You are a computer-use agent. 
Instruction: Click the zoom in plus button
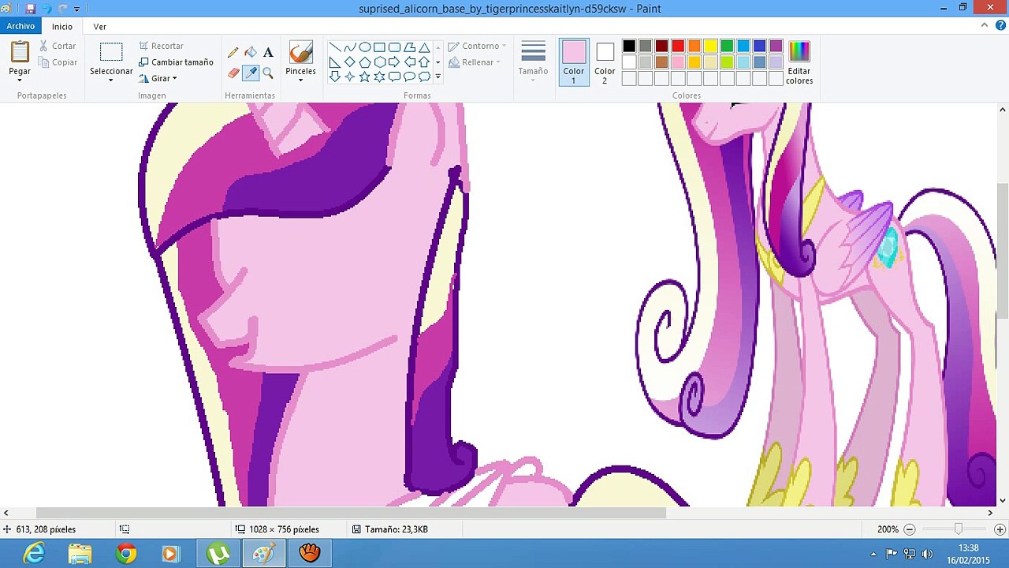pyautogui.click(x=1000, y=529)
